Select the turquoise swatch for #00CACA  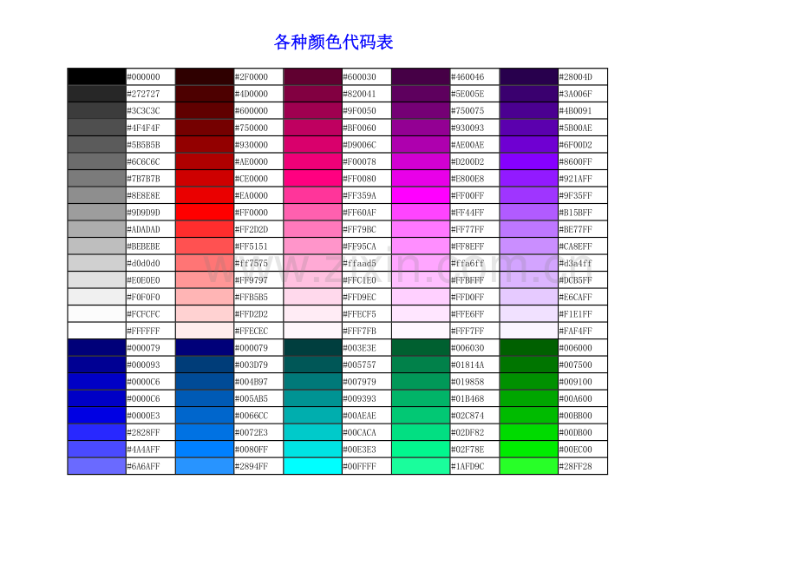(x=312, y=432)
